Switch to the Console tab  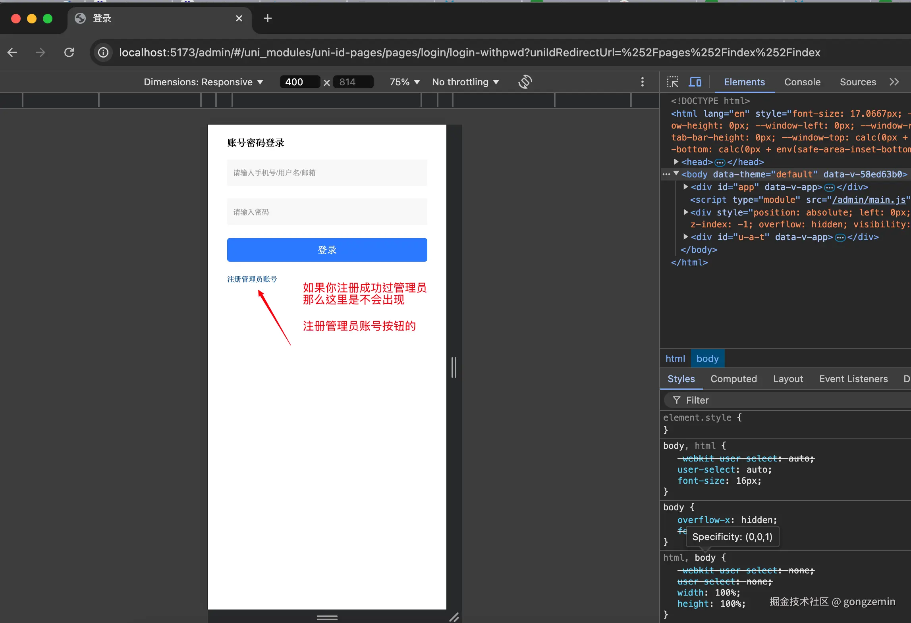tap(802, 82)
